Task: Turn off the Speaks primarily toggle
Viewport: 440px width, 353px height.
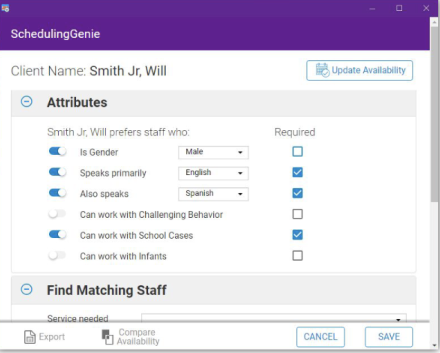Action: click(x=57, y=172)
